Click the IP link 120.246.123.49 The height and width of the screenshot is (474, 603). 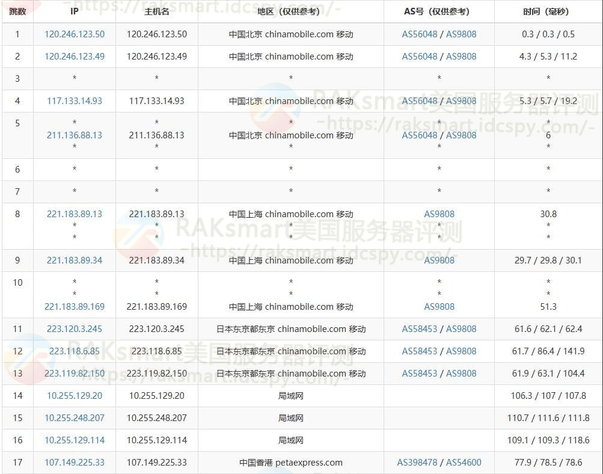75,57
